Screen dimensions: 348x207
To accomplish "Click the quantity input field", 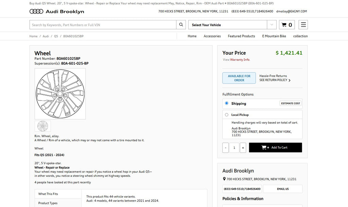I will (234, 148).
